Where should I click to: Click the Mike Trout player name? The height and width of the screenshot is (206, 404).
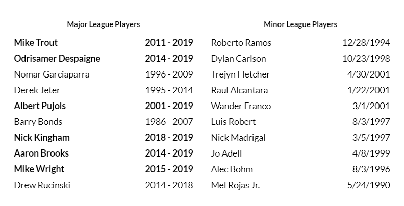click(x=36, y=43)
